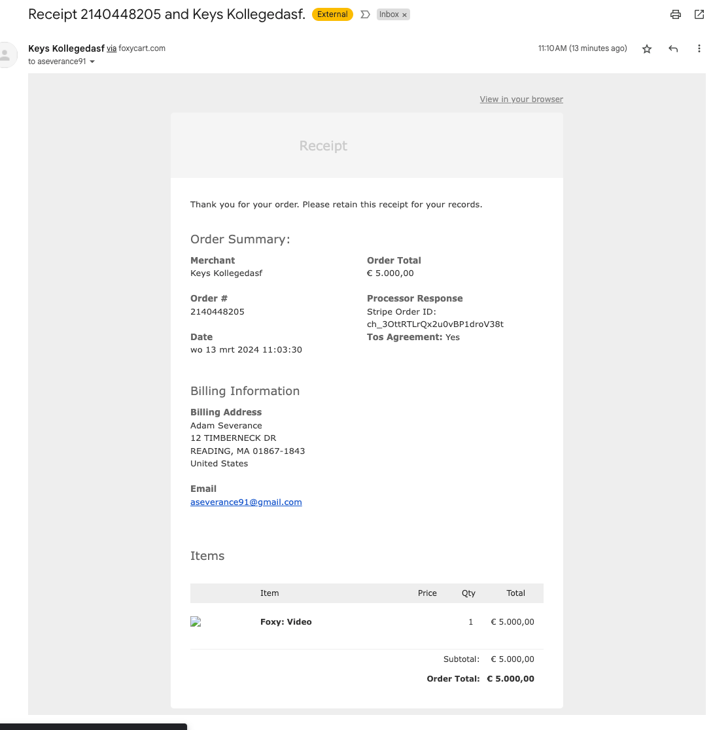Screen dimensions: 713x730
Task: Click the yellow External badge
Action: tap(332, 14)
